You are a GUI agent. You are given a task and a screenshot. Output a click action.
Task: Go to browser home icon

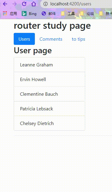34,4
